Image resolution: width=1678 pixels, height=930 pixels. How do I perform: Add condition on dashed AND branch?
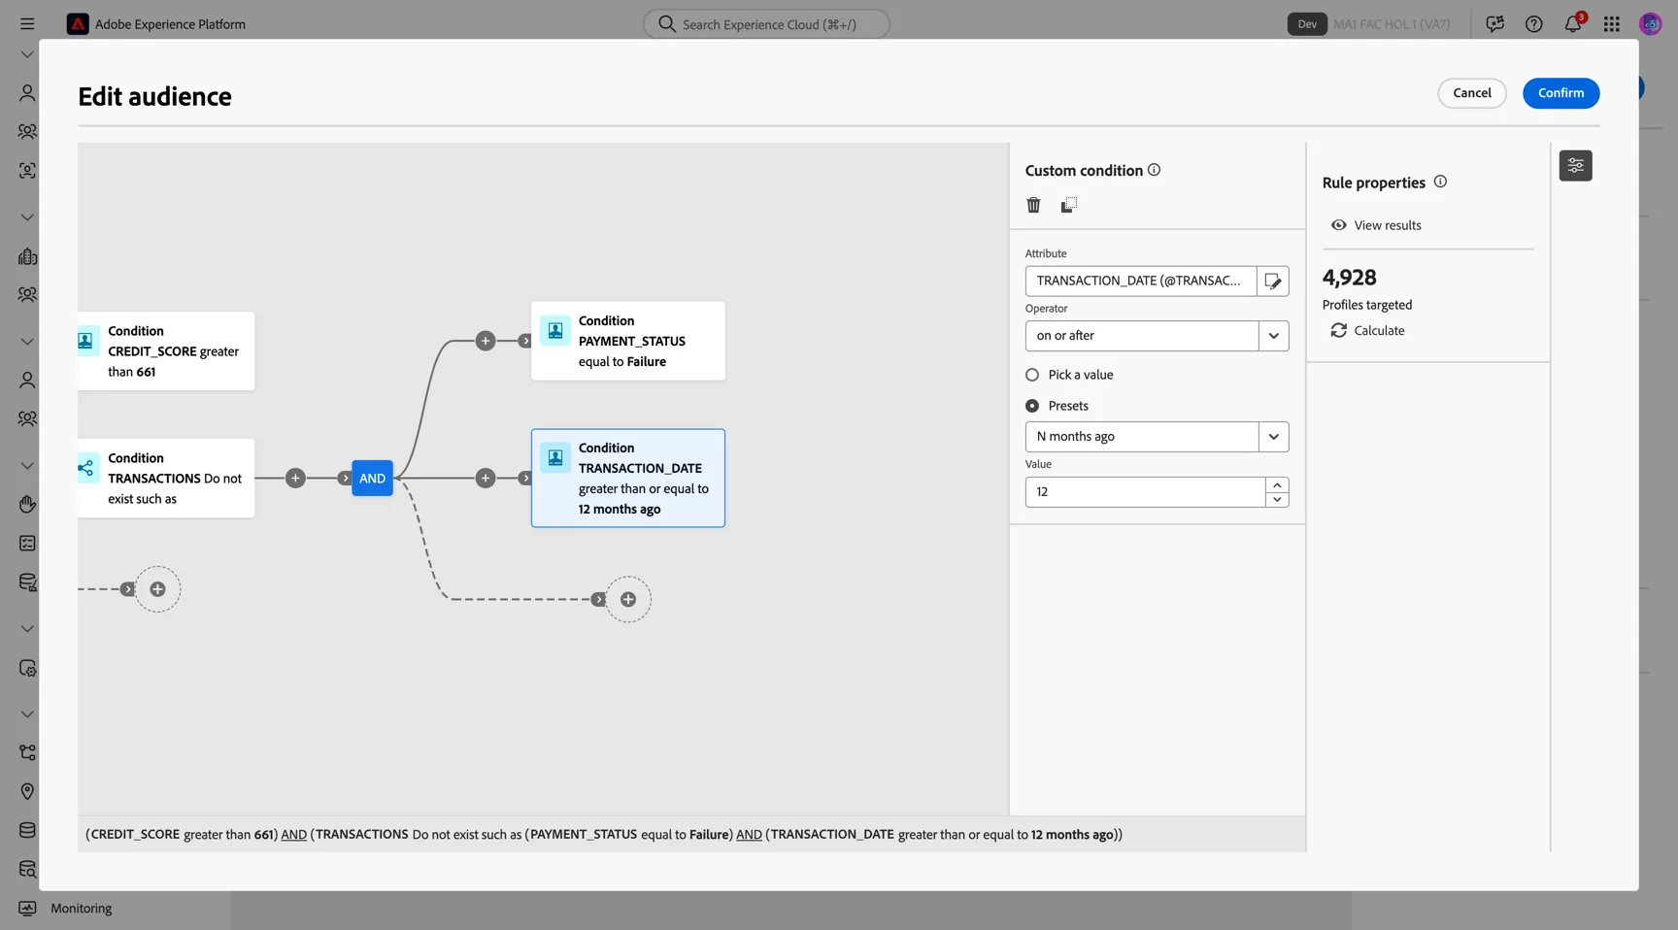628,599
